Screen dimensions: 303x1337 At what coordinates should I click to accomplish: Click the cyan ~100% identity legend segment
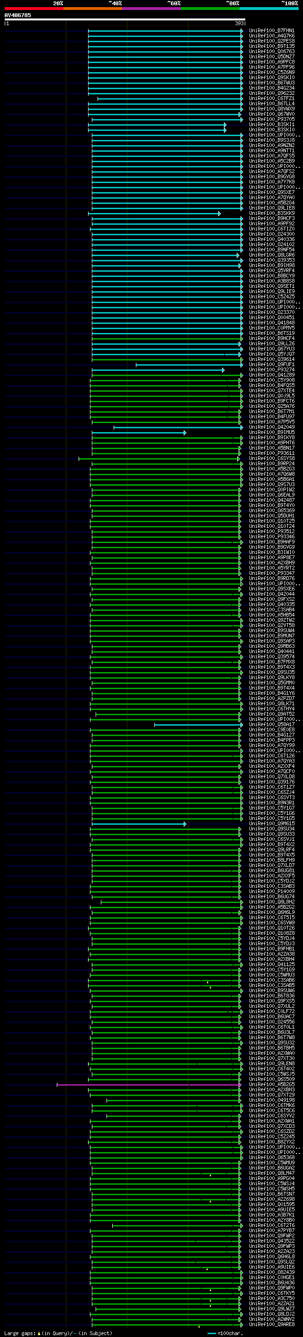(x=269, y=9)
